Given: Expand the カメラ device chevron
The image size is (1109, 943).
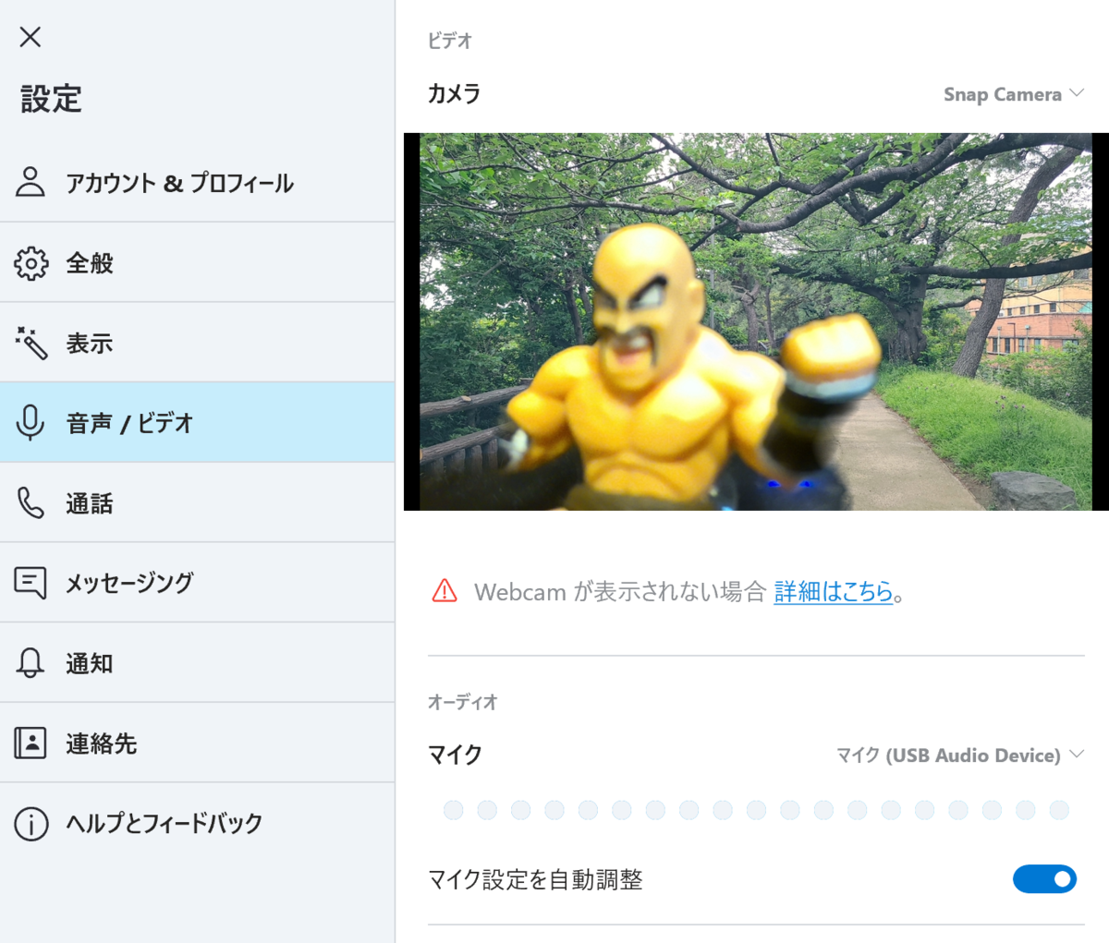Looking at the screenshot, I should [x=1076, y=93].
